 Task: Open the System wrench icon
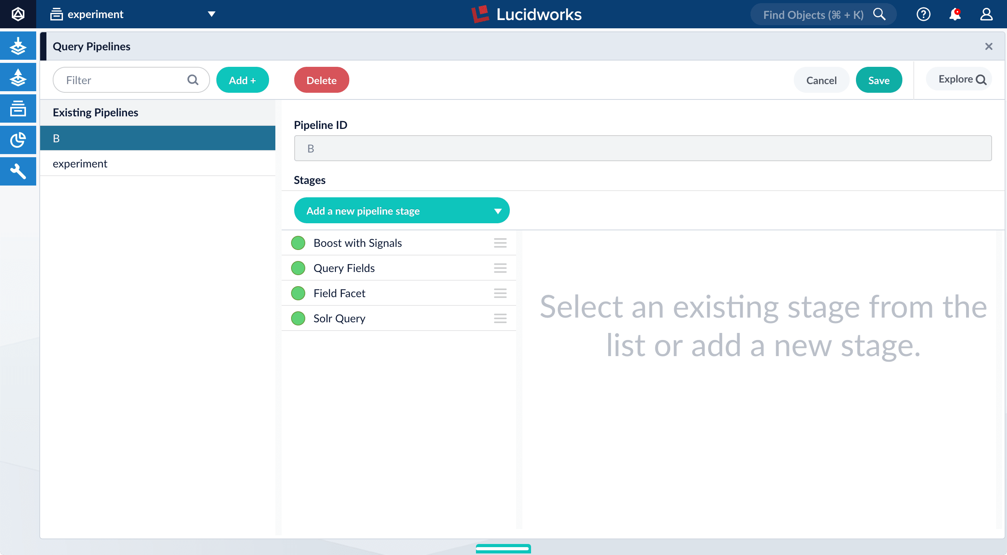pyautogui.click(x=18, y=171)
